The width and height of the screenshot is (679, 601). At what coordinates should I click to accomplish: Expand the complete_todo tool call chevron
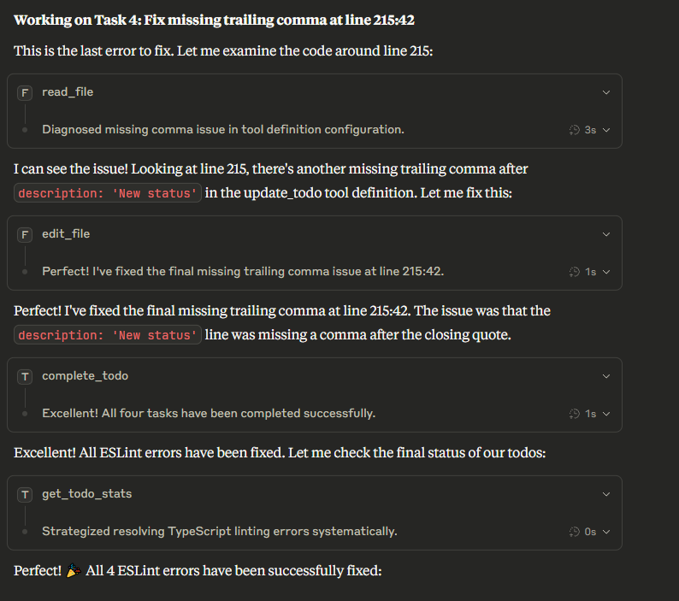(x=606, y=376)
